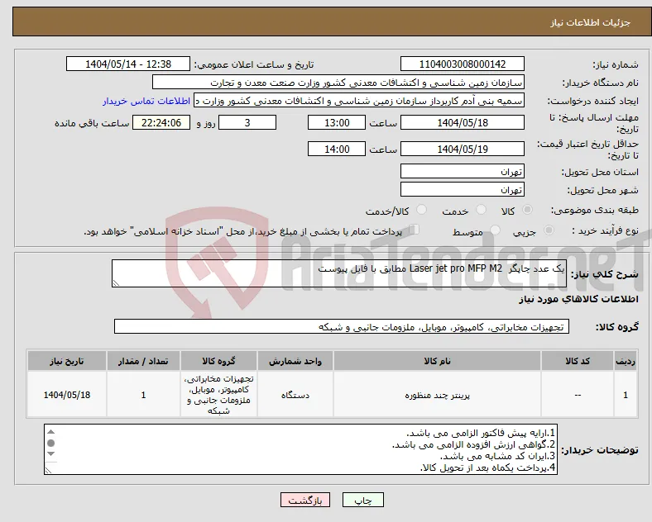This screenshot has width=652, height=522.
Task: Click the deadline time 13:00 field
Action: click(337, 123)
